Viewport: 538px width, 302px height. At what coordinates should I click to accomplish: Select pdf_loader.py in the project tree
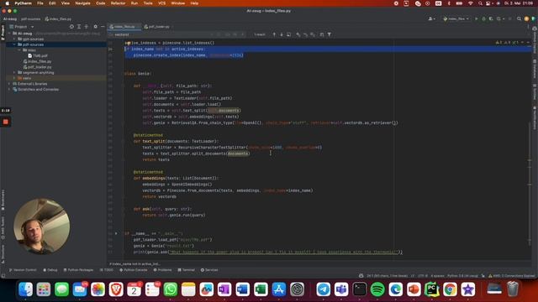tap(37, 67)
